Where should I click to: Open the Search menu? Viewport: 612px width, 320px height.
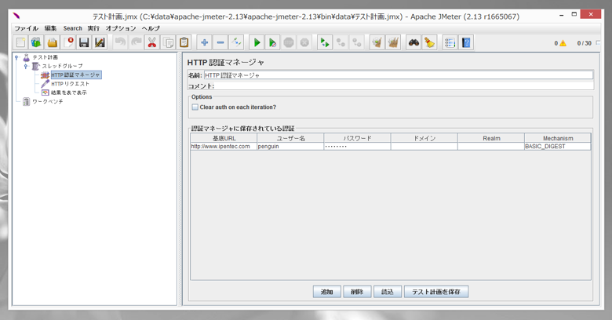[73, 28]
